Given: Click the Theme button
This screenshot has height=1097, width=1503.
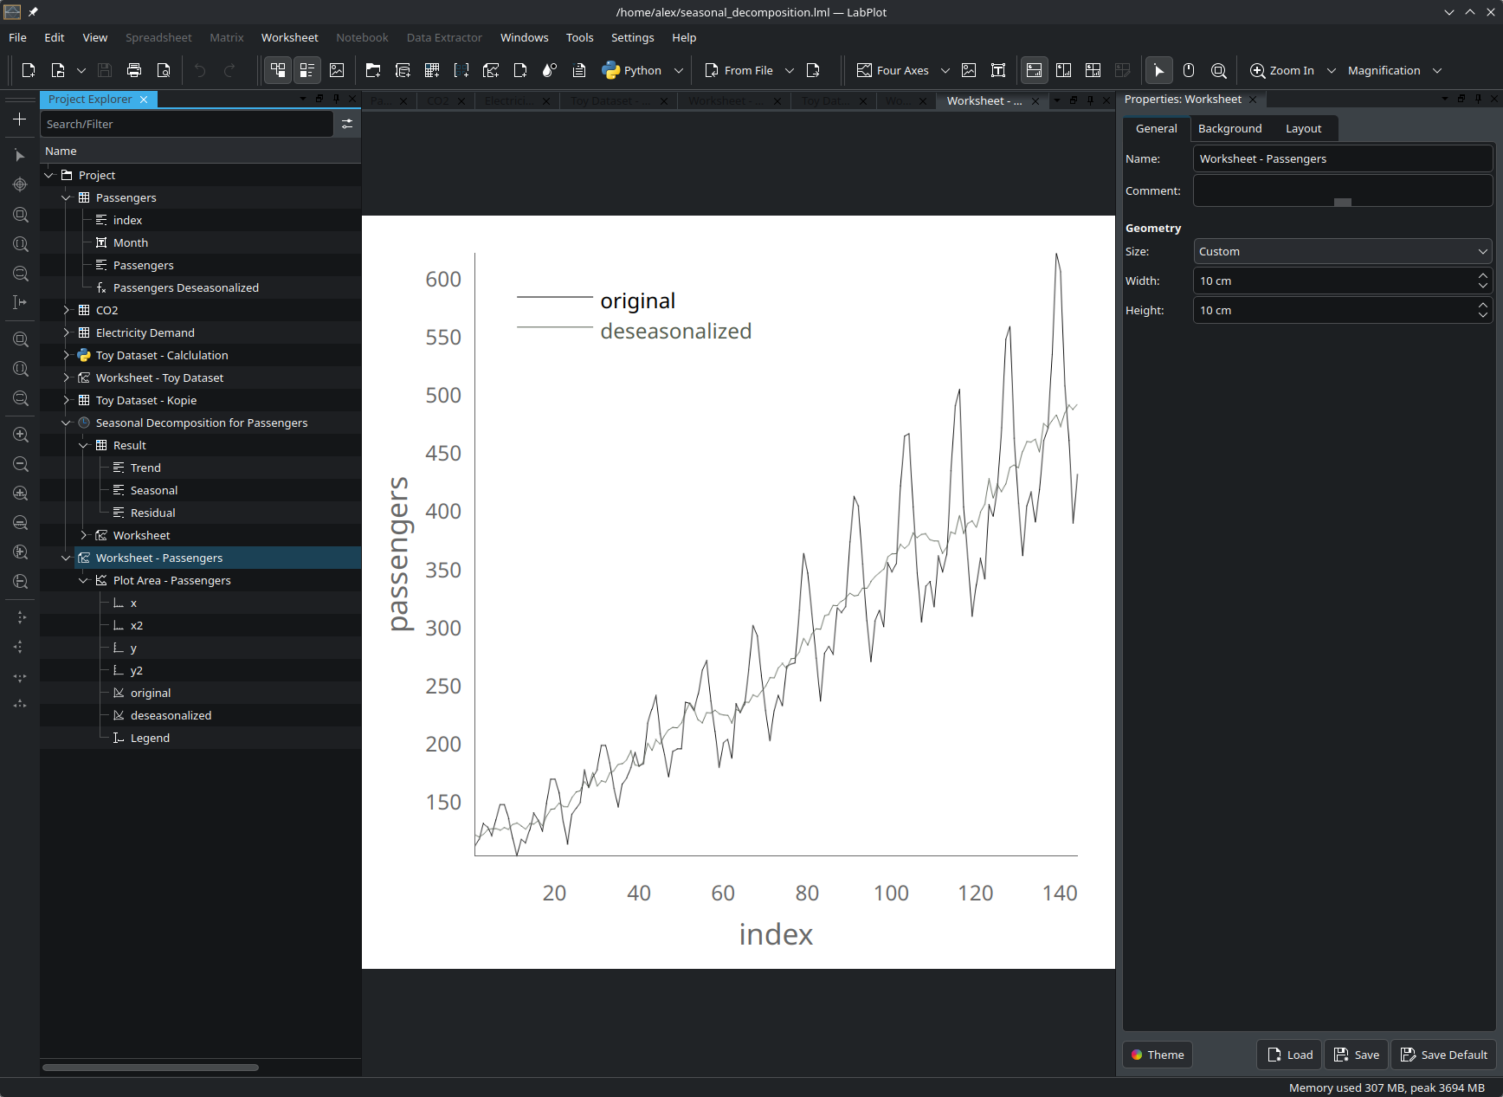Looking at the screenshot, I should coord(1158,1055).
